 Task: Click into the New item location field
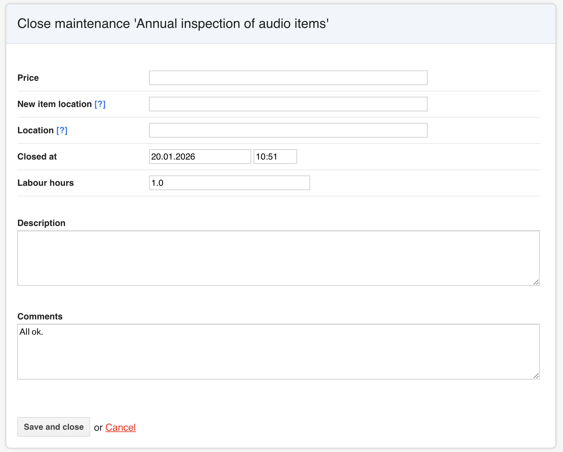(x=288, y=104)
